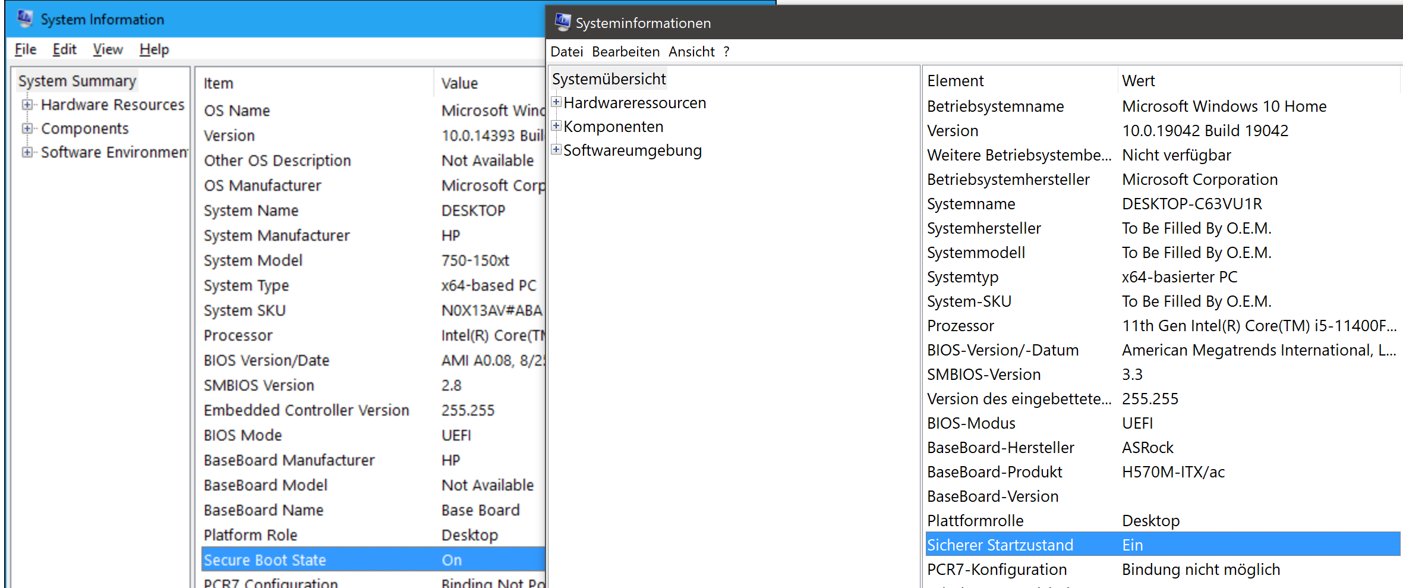Select the Systemhersteller row

click(x=1163, y=228)
